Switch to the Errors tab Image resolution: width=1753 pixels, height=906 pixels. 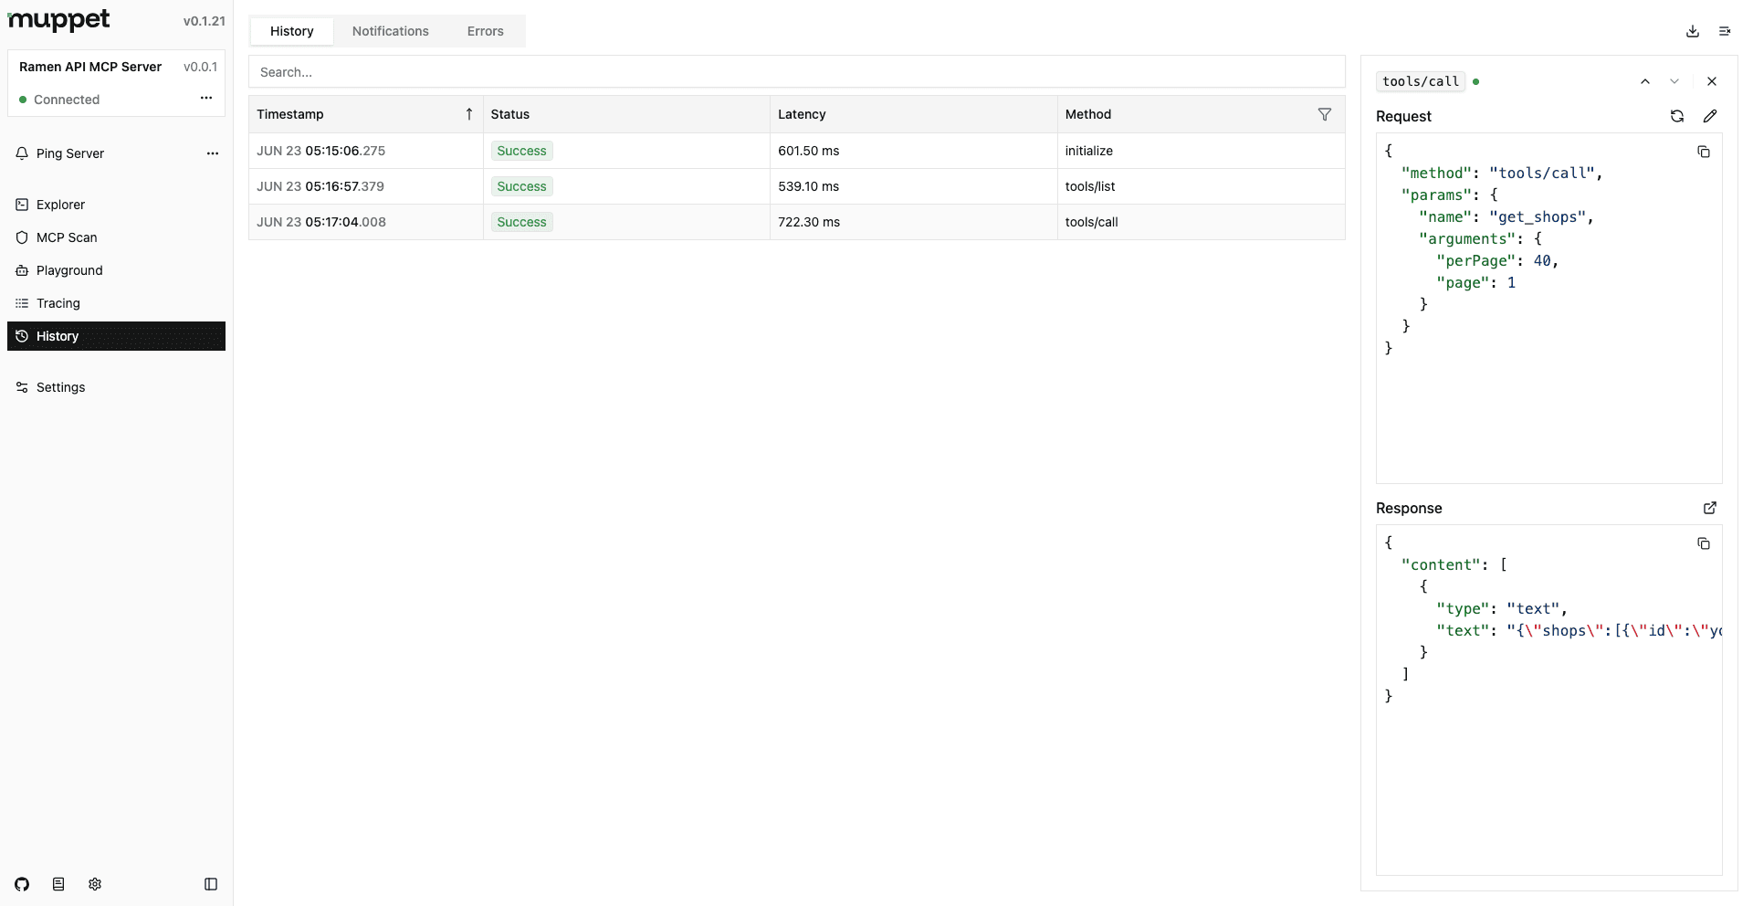pyautogui.click(x=485, y=31)
